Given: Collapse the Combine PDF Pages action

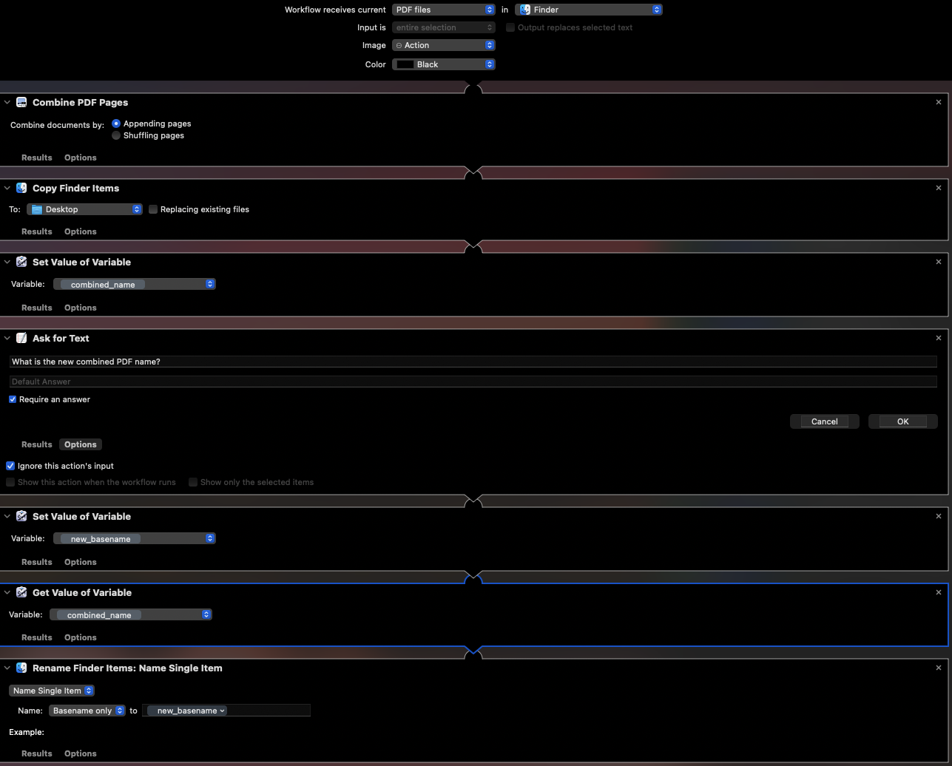Looking at the screenshot, I should tap(7, 102).
